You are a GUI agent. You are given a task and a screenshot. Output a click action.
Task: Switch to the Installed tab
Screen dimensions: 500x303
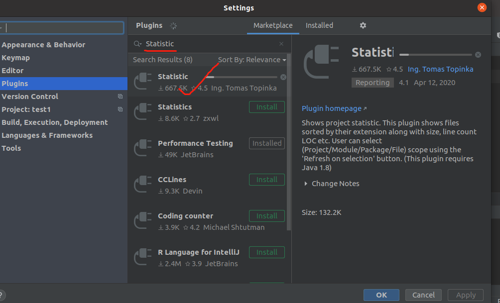click(319, 25)
